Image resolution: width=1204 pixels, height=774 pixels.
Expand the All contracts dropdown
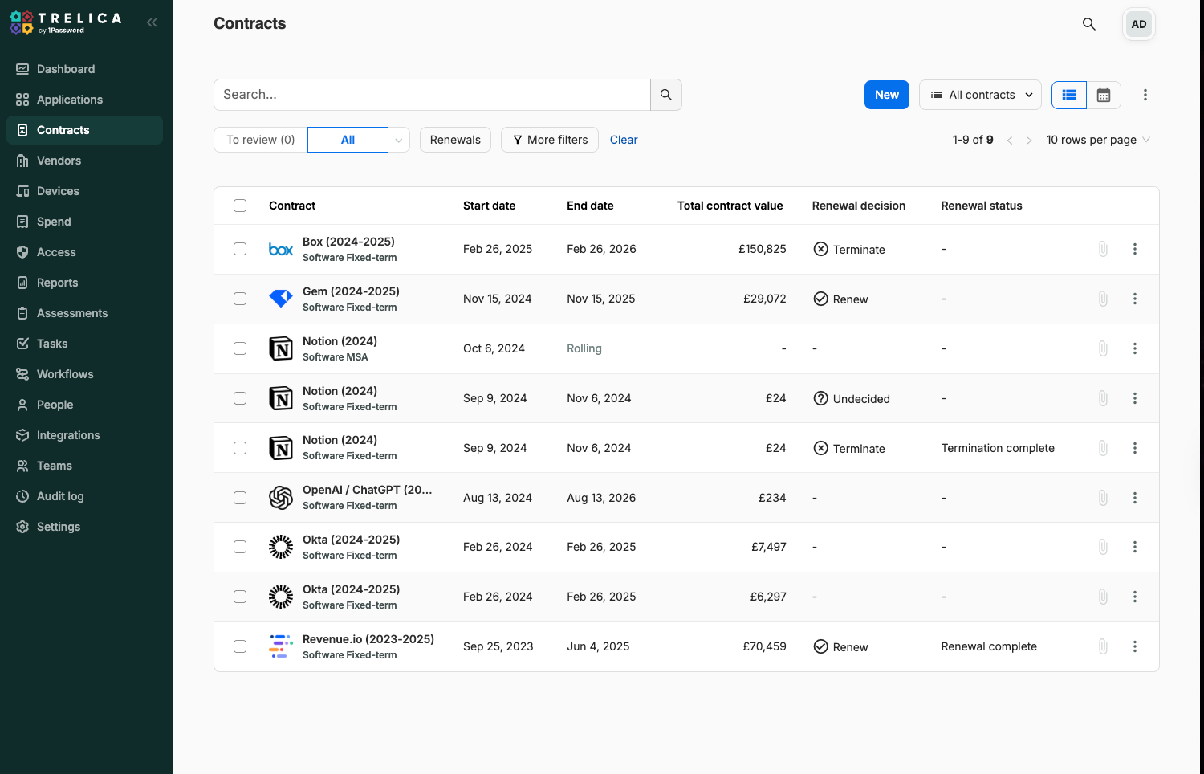click(980, 95)
